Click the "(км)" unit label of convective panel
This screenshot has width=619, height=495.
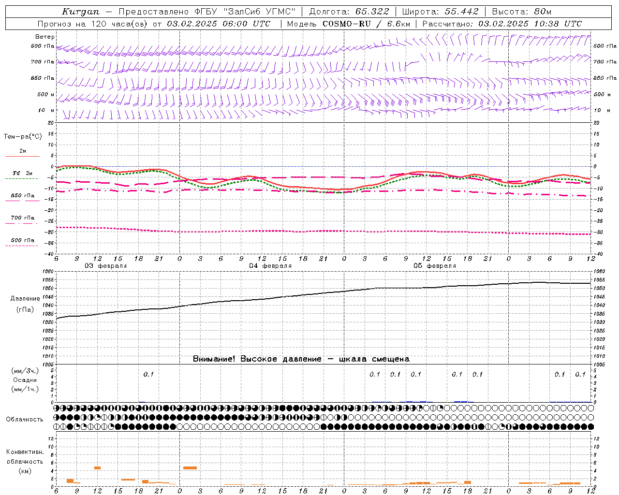coord(25,471)
